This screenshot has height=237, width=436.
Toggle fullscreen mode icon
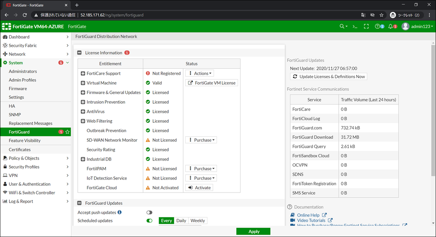coord(366,27)
